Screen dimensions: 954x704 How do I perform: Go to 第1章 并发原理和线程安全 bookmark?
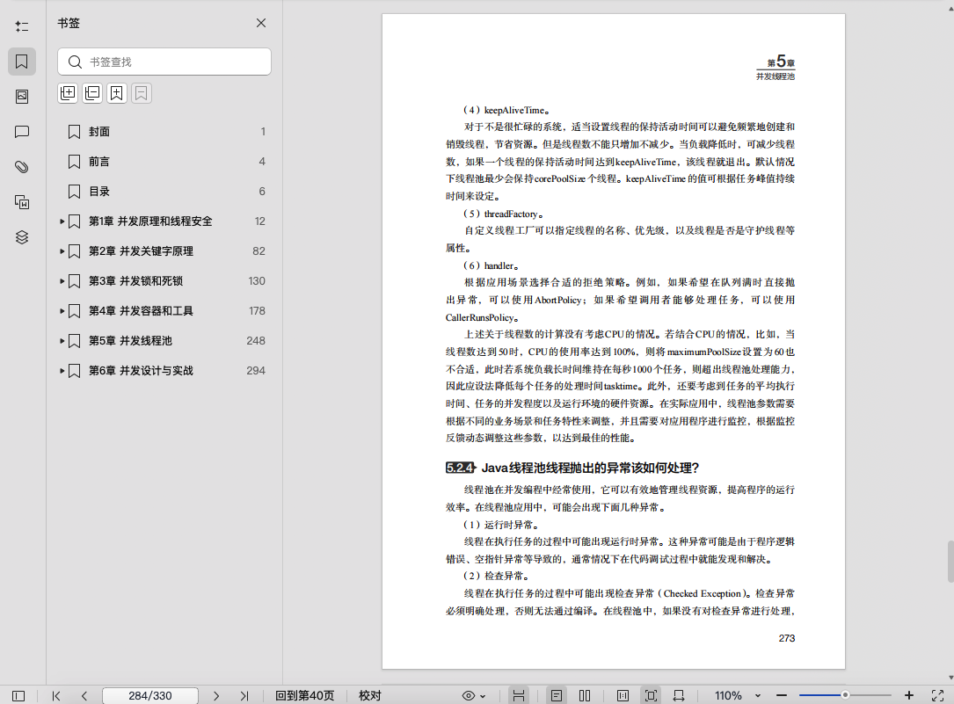coord(150,221)
